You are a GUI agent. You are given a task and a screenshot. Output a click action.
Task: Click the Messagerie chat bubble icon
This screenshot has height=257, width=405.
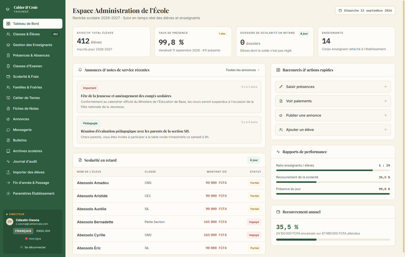8,130
